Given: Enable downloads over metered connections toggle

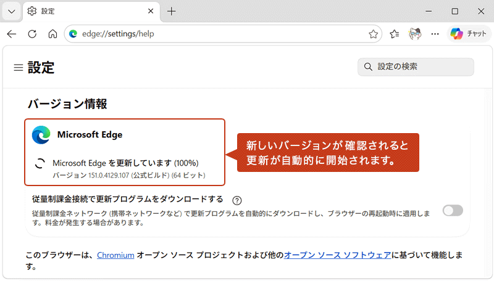Looking at the screenshot, I should [x=453, y=210].
